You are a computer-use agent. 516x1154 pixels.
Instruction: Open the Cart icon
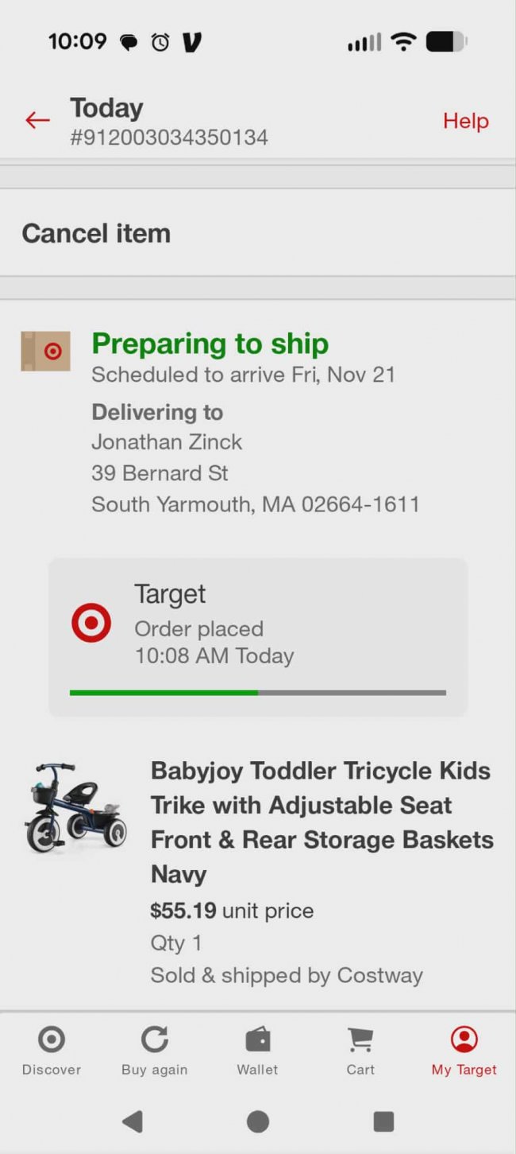[360, 1039]
